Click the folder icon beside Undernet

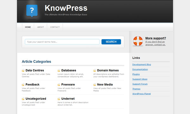click(x=59, y=99)
